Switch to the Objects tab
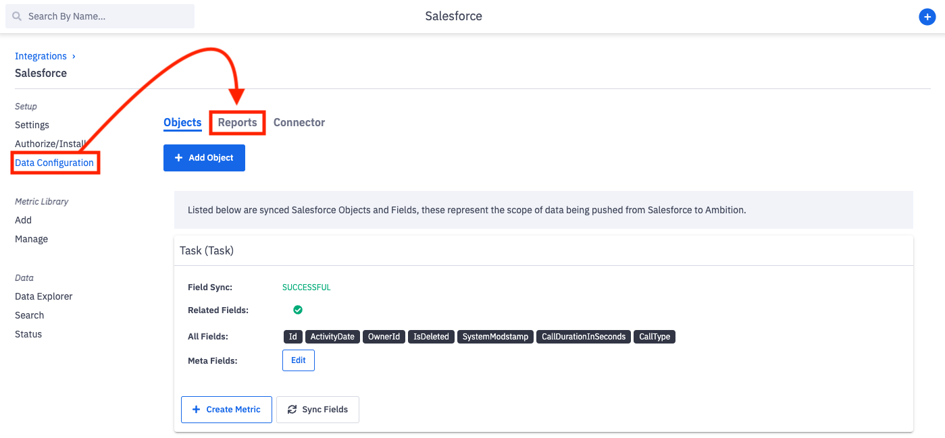 182,122
